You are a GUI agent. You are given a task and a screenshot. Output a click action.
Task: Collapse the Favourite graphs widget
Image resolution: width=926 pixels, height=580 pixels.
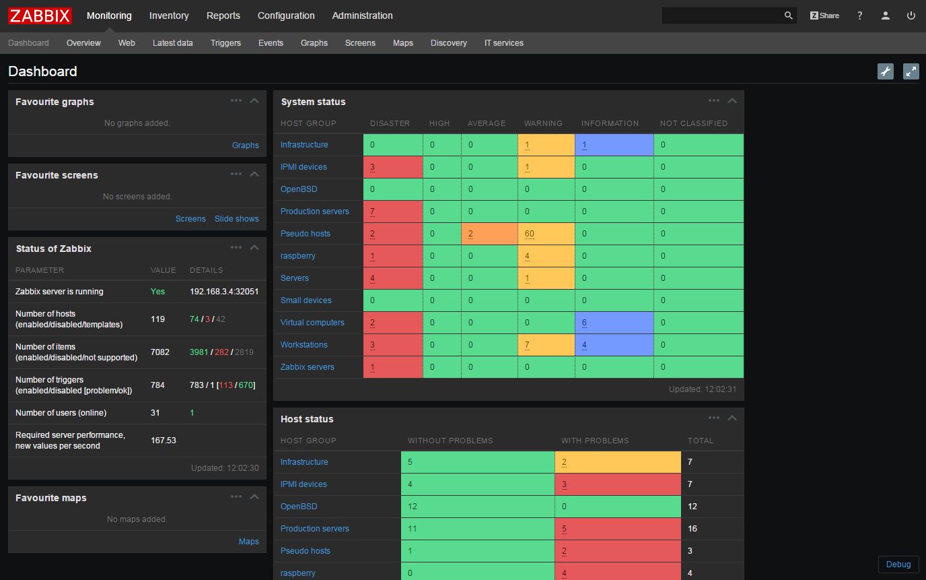[254, 100]
